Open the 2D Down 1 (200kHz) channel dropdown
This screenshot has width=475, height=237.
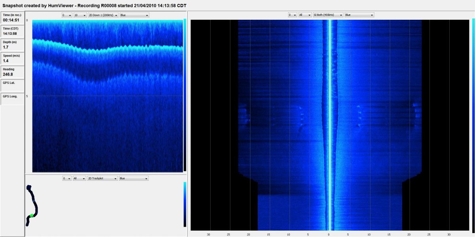(x=102, y=15)
